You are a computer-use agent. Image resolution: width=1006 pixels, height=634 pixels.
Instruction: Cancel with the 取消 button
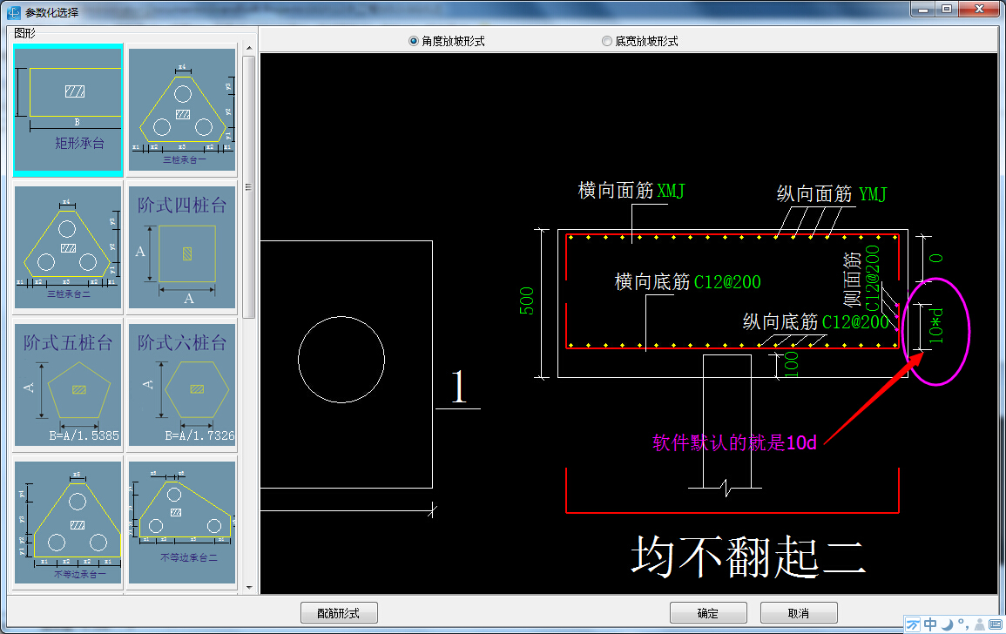point(799,613)
